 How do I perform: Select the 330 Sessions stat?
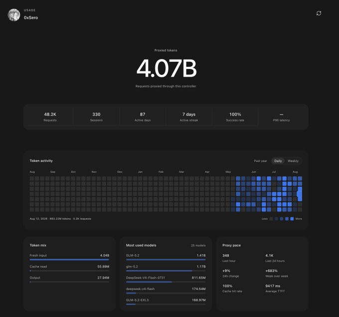pos(96,117)
